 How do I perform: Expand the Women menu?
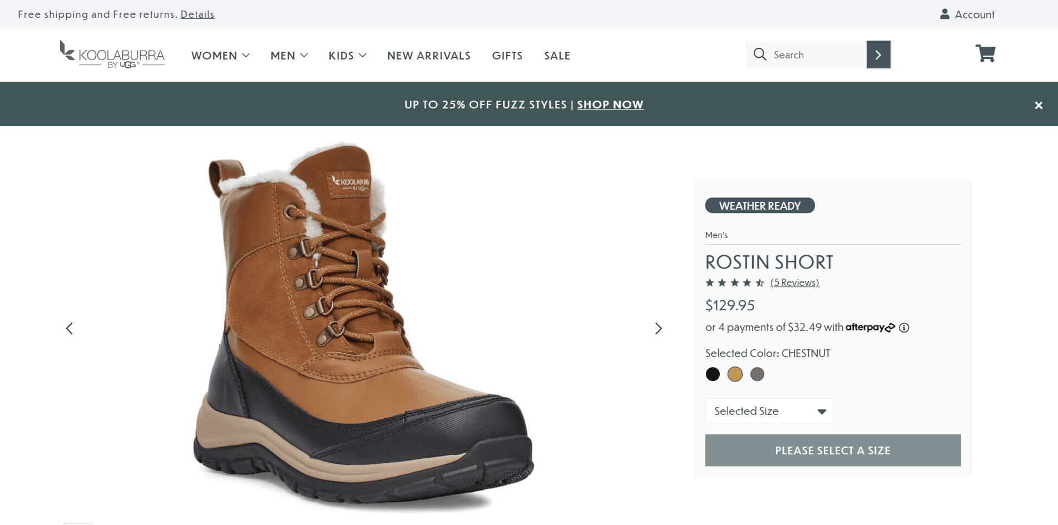[220, 56]
